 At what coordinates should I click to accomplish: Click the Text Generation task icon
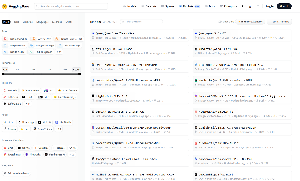pyautogui.click(x=5, y=39)
